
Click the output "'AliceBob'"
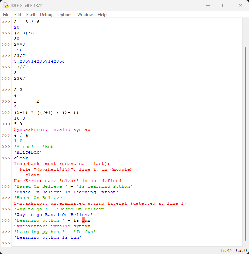pyautogui.click(x=28, y=152)
